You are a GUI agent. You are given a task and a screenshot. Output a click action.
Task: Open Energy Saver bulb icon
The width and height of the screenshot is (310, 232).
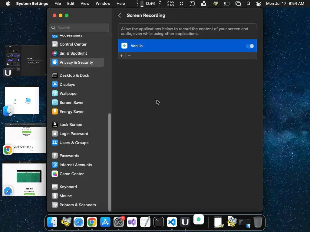[x=55, y=112]
